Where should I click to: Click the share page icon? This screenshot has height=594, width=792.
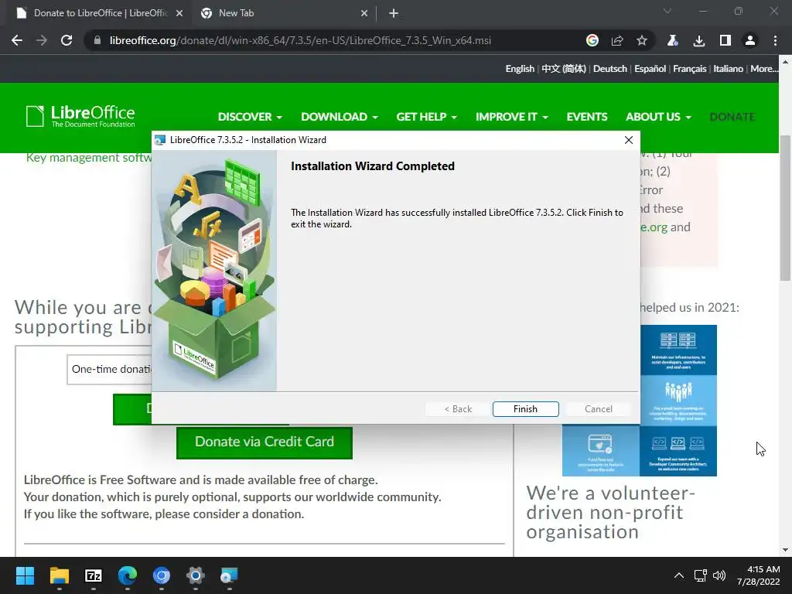[616, 40]
